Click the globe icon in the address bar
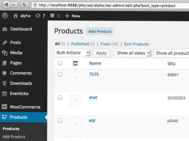This screenshot has height=141, width=189. (x=35, y=5)
